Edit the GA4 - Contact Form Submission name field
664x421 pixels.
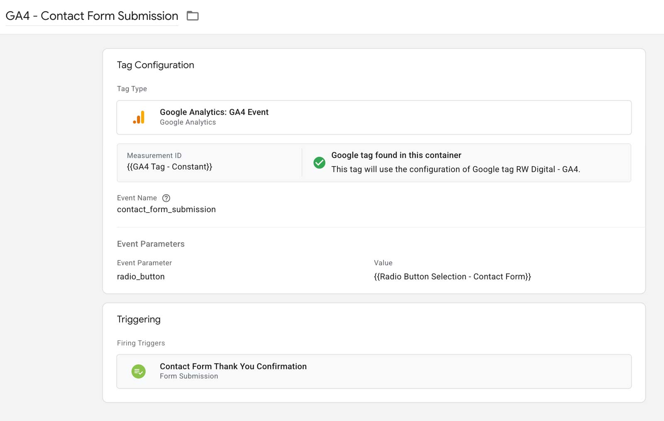(91, 16)
